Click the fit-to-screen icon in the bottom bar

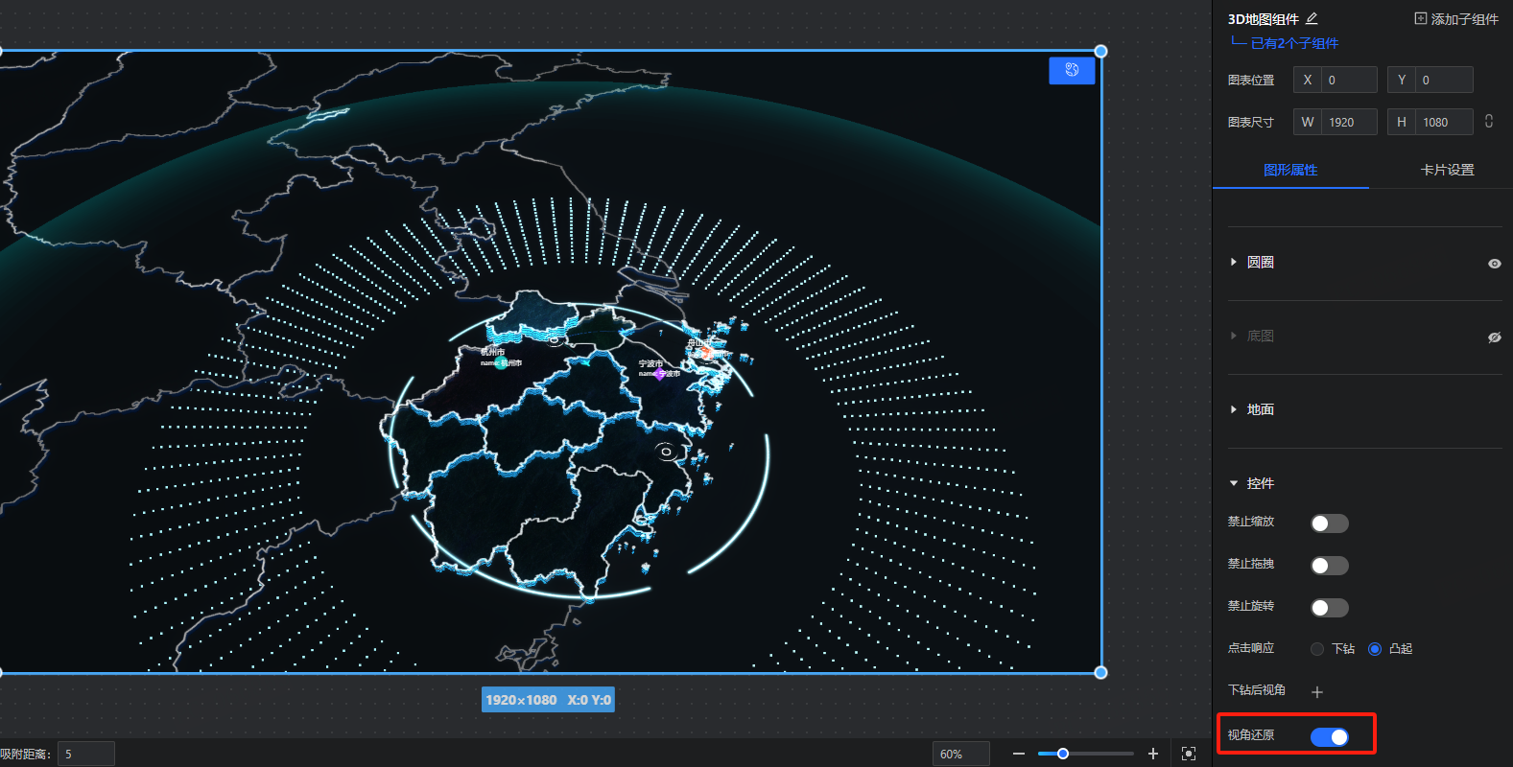pos(1189,754)
